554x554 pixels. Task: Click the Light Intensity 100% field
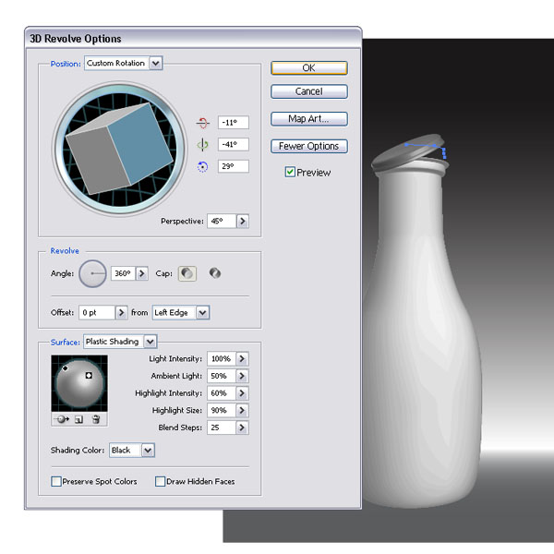click(222, 358)
